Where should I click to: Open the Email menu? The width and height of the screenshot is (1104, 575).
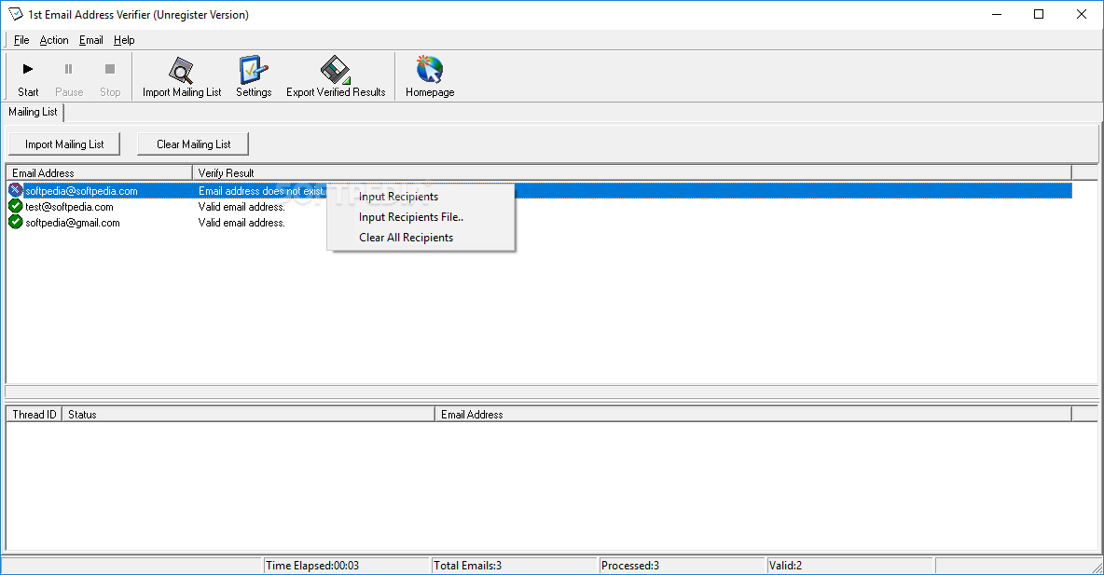click(x=90, y=40)
